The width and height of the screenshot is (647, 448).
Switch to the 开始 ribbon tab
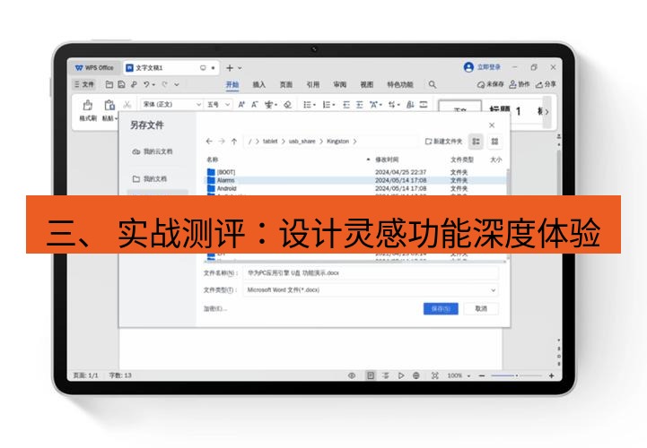232,84
